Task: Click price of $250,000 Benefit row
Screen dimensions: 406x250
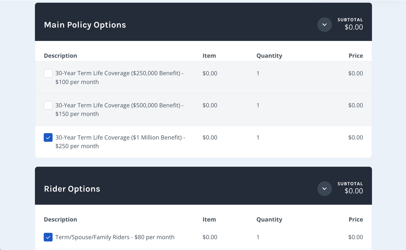Action: tap(356, 73)
